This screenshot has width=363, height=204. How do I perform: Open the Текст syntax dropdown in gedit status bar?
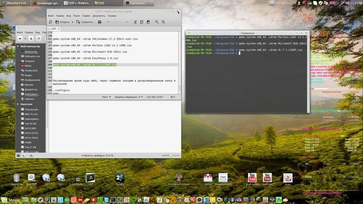pyautogui.click(x=106, y=97)
